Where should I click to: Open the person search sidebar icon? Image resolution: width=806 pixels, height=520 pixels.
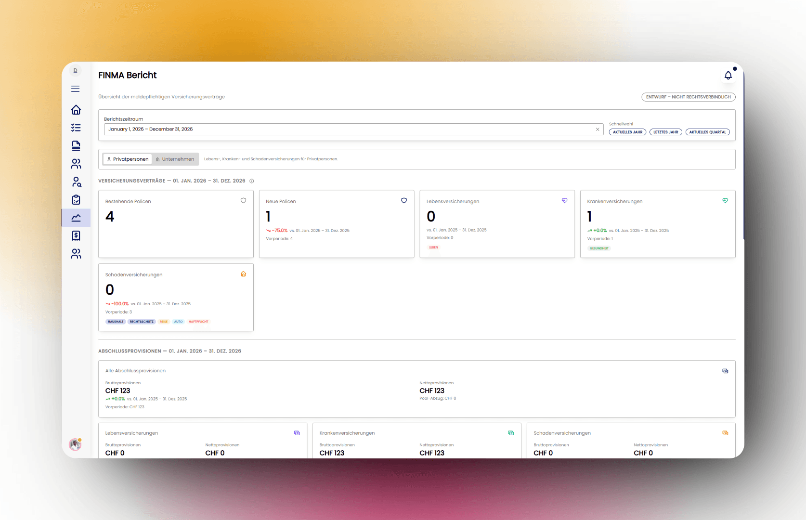76,182
